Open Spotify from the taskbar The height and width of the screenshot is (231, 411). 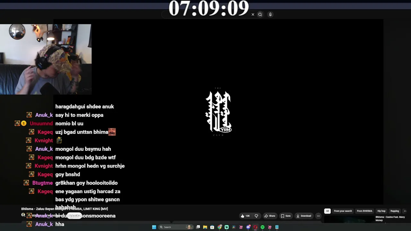[263, 227]
